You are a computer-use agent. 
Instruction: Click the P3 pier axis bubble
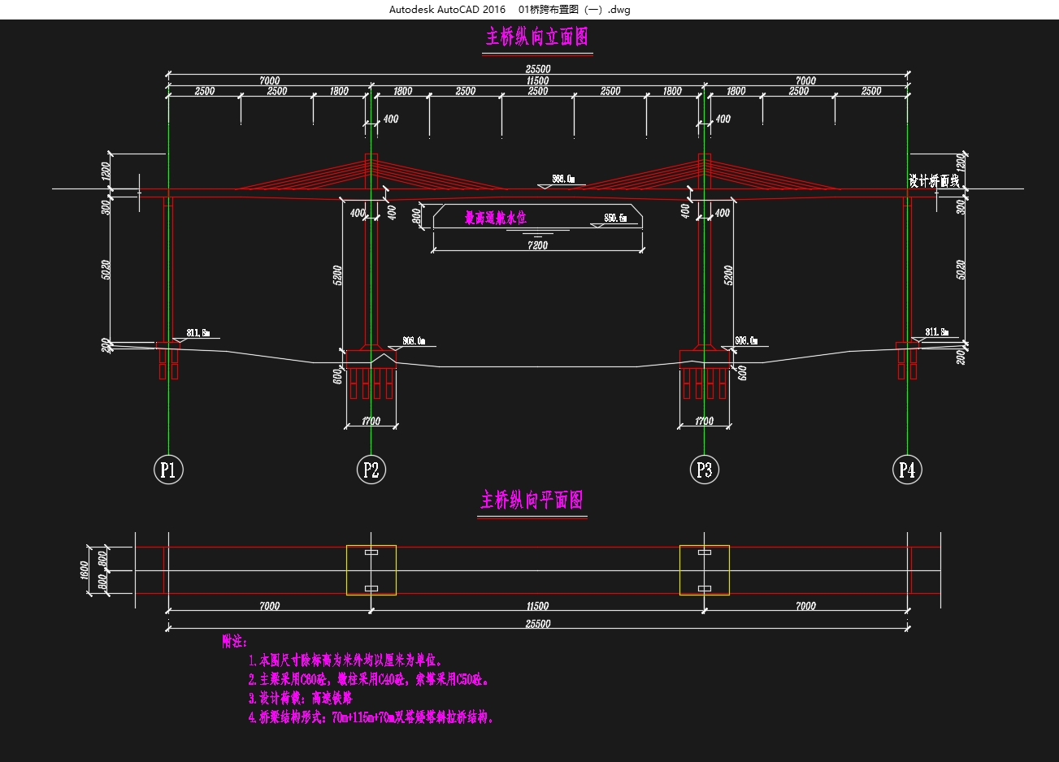click(x=705, y=470)
